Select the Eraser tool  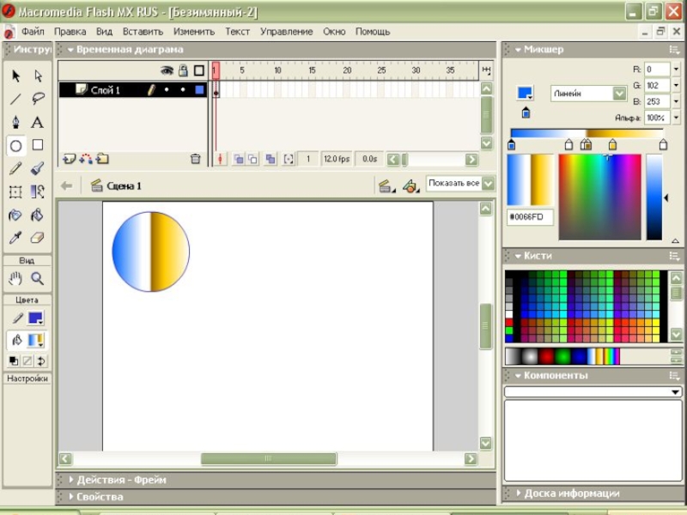click(38, 238)
